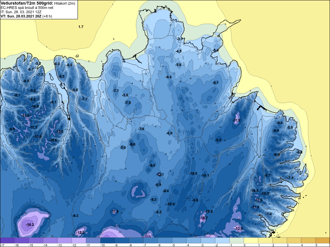Image resolution: width=330 pixels, height=247 pixels.
Task: Click the -12.1 temperature value
Action: 160,174
